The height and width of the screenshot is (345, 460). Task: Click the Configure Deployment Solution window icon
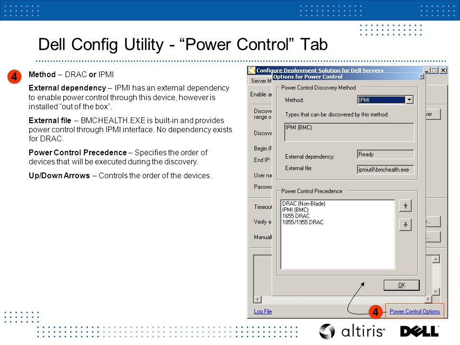(x=252, y=70)
